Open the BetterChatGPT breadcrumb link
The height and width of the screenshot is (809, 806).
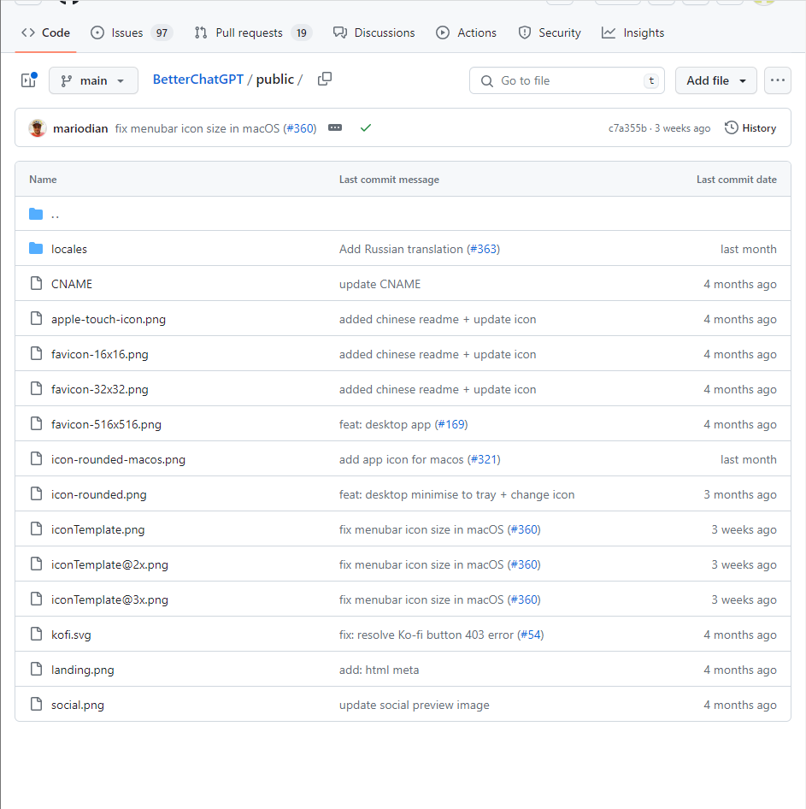point(198,80)
